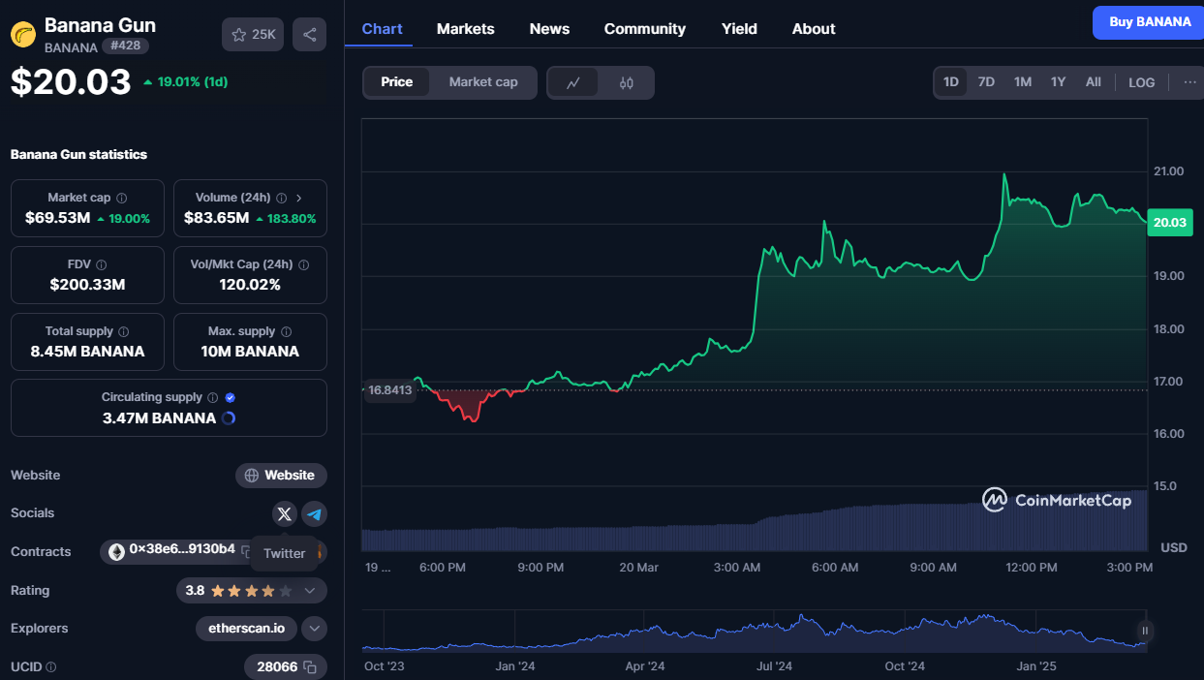Click the share icon next to watchlist
The height and width of the screenshot is (680, 1204).
pyautogui.click(x=309, y=35)
